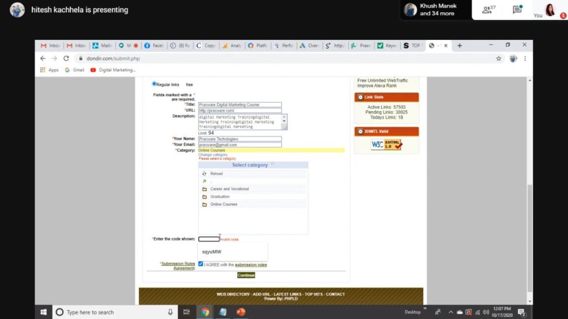Click the captcha code input box
Image resolution: width=568 pixels, height=319 pixels.
209,239
